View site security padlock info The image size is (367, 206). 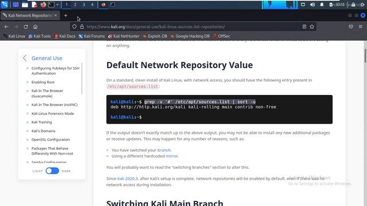point(82,27)
